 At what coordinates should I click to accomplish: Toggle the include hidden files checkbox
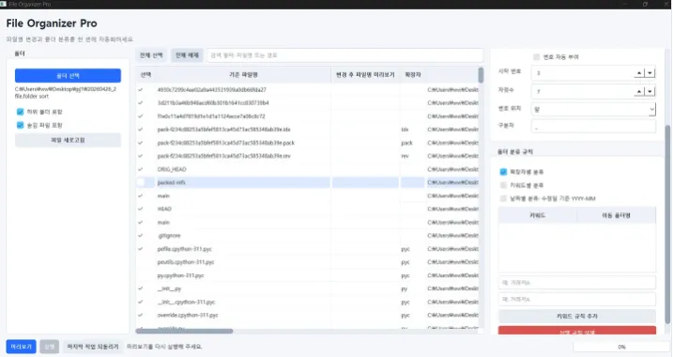(20, 125)
